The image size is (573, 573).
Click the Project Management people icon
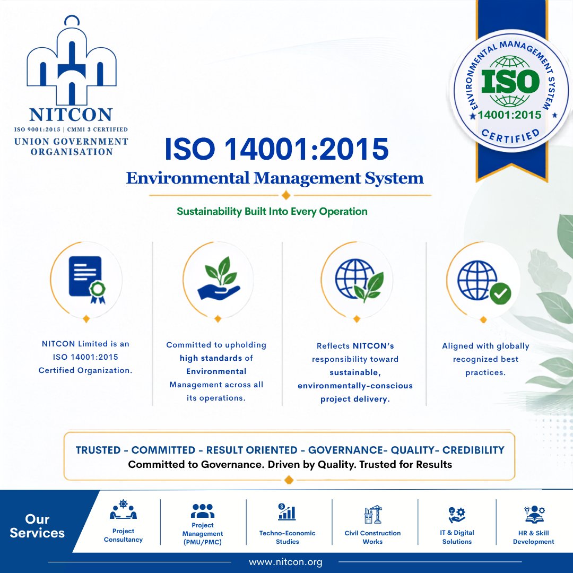click(203, 510)
